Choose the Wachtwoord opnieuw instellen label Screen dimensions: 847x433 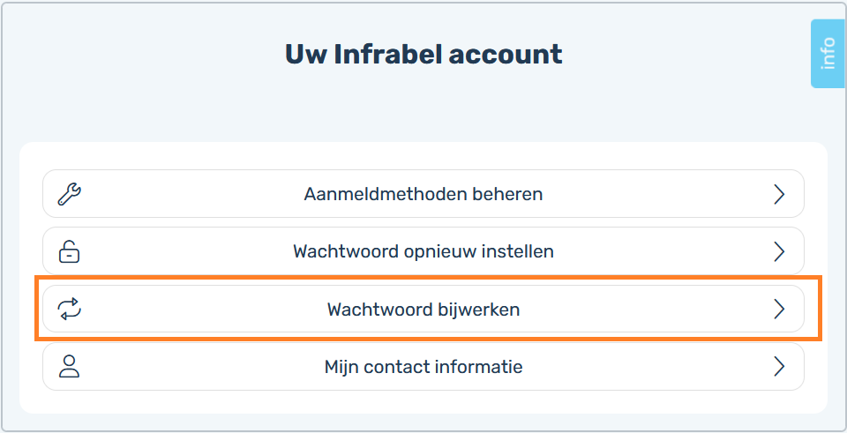[x=423, y=251]
